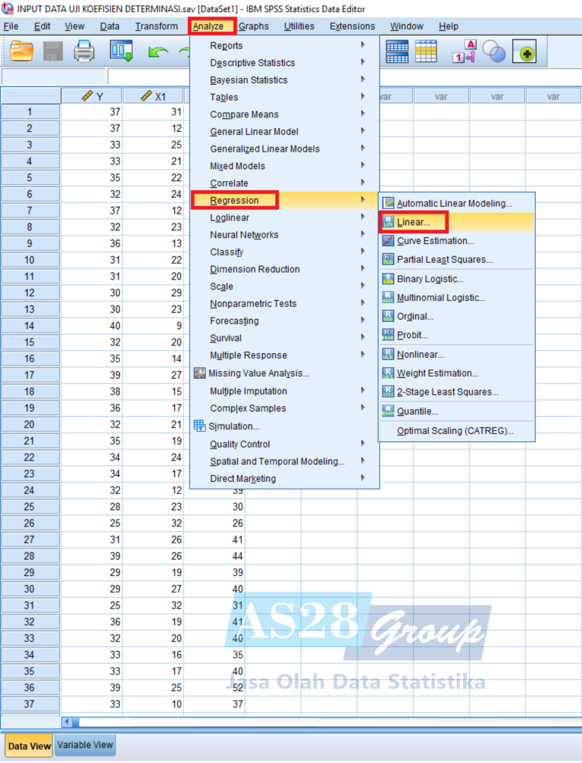The image size is (582, 763).
Task: Open the Graphs menu in menu bar
Action: pyautogui.click(x=253, y=26)
